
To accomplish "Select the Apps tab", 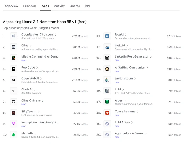I will coord(45,6).
